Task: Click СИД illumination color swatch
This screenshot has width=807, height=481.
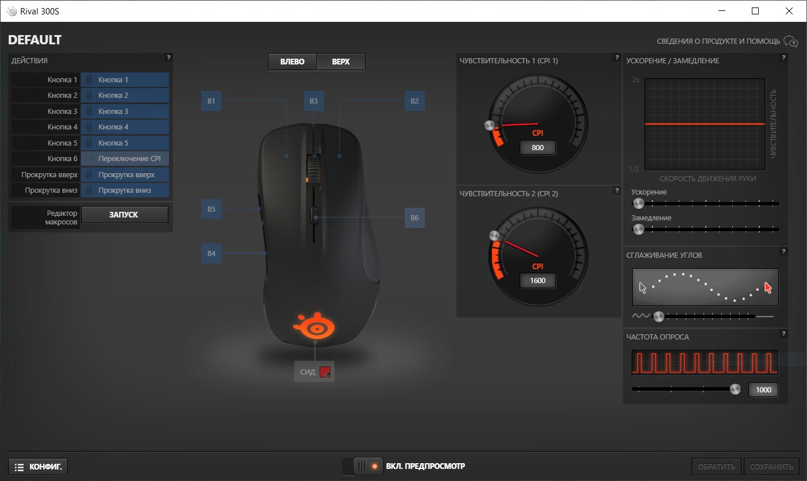Action: pyautogui.click(x=325, y=372)
